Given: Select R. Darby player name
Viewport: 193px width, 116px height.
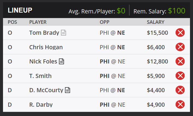Looking at the screenshot, I should [41, 105].
